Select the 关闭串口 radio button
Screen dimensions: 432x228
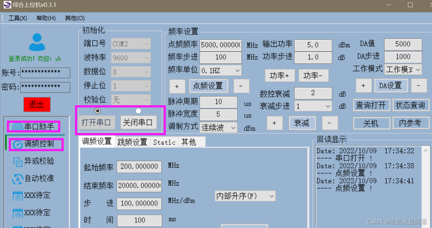138,111
